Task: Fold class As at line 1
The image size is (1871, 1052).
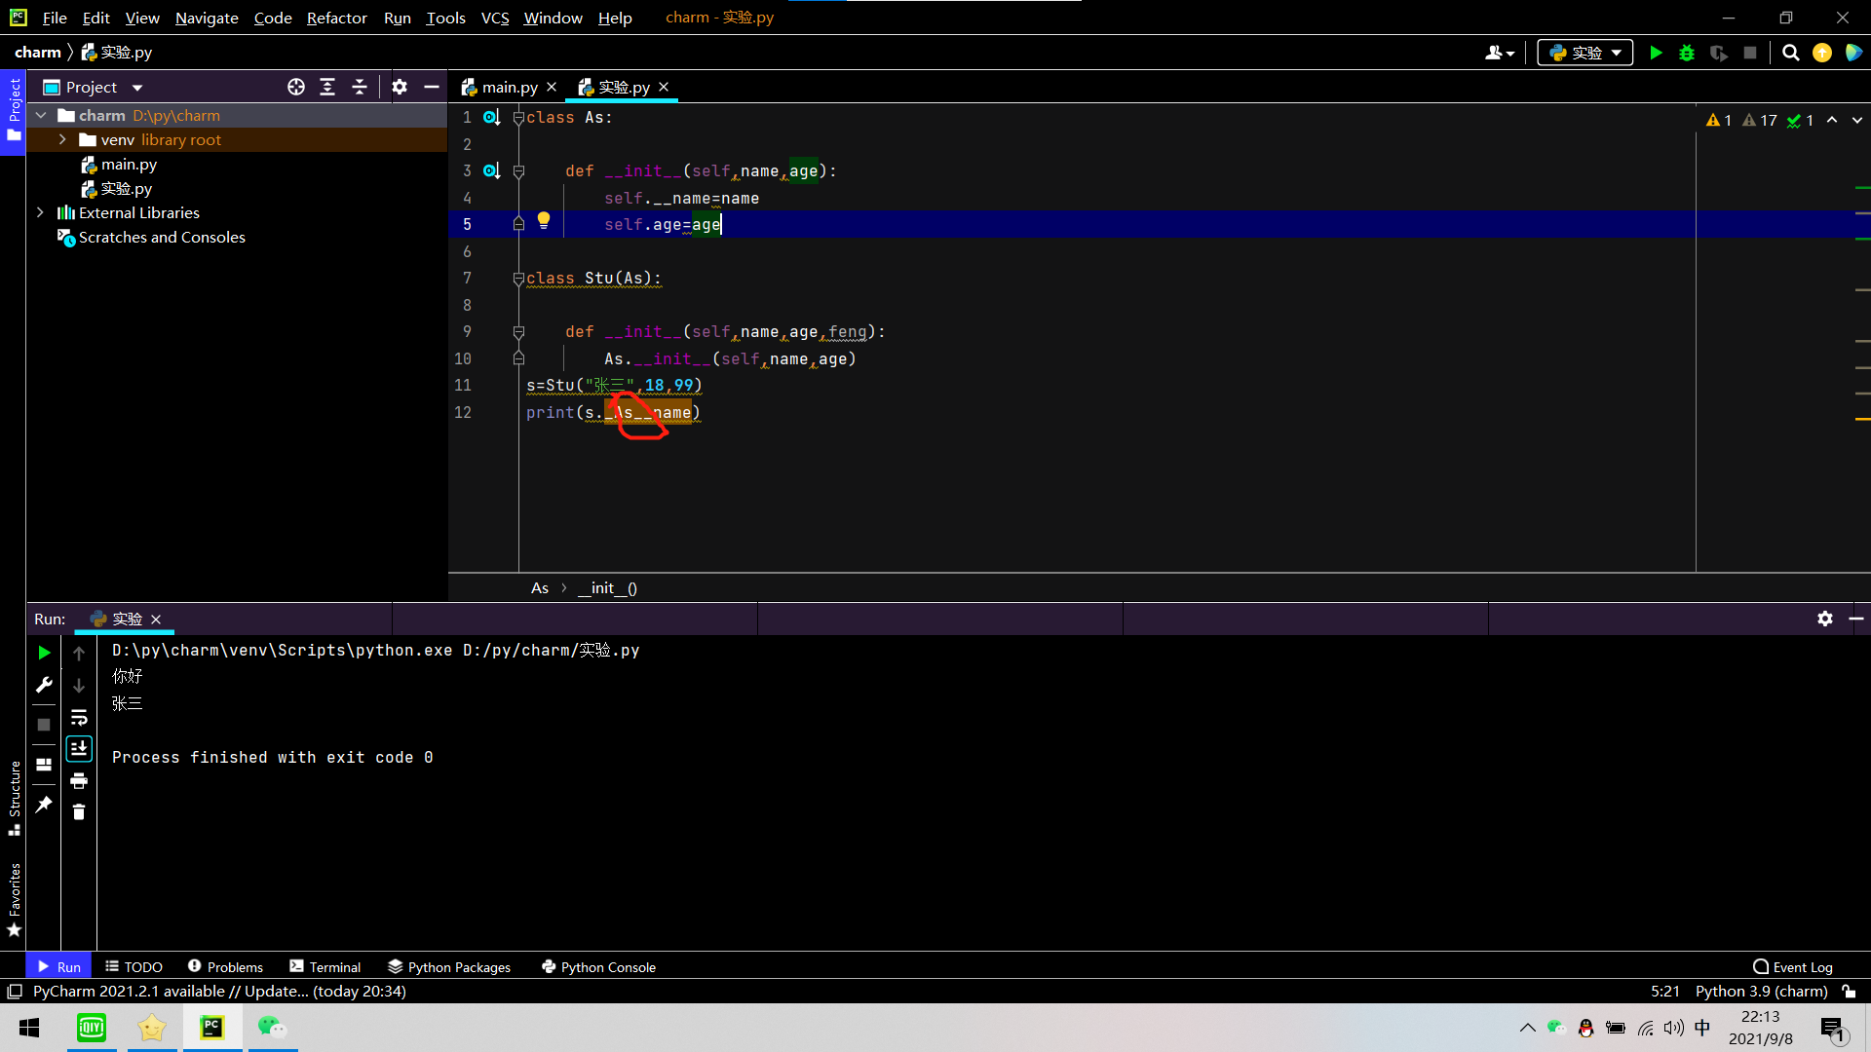Action: (518, 118)
